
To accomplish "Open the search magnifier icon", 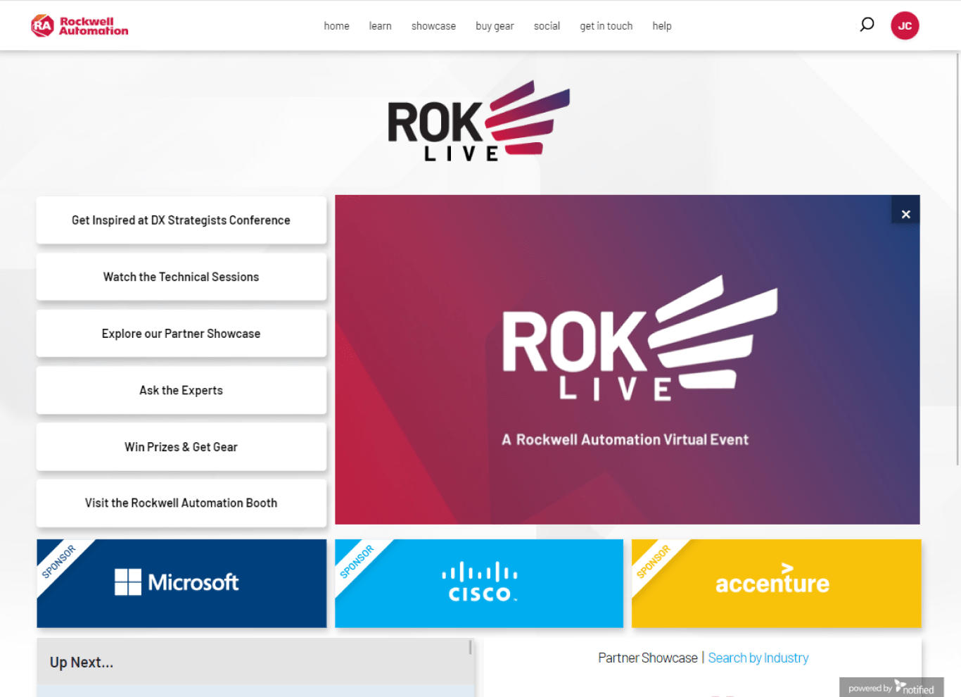I will click(x=867, y=24).
